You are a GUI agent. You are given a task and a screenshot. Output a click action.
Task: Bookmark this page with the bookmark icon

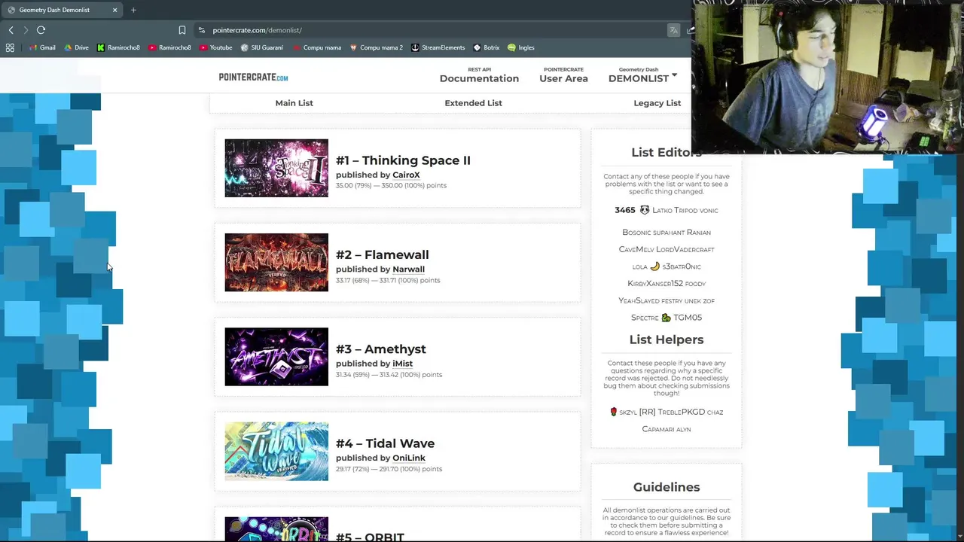[182, 30]
